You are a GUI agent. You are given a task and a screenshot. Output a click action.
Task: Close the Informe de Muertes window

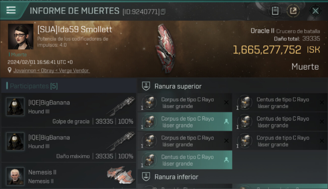(315, 11)
